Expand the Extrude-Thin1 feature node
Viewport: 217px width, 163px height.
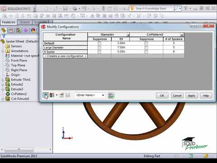[x=3, y=80]
